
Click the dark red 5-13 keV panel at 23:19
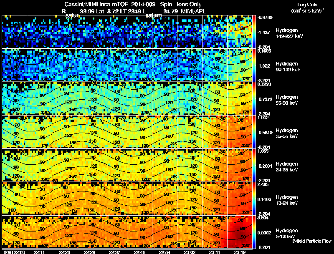[240, 232]
